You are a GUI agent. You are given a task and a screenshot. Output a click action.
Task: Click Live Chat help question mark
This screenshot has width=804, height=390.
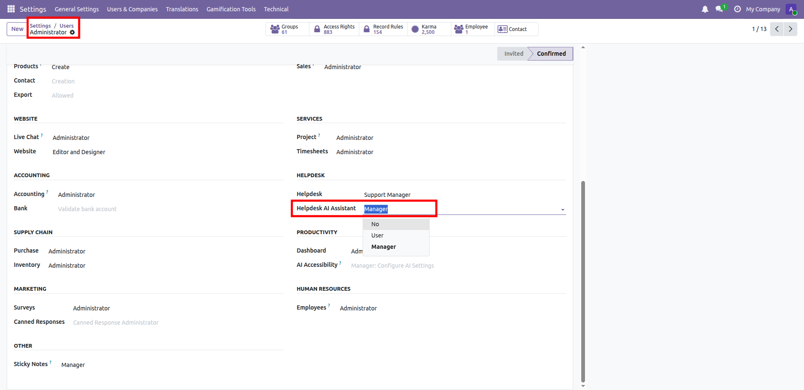42,135
